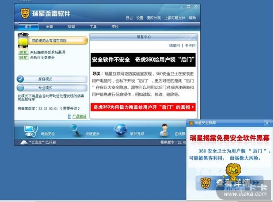274x202 pixels.
Task: Open the 卡卡网 link
Action: [x=190, y=46]
